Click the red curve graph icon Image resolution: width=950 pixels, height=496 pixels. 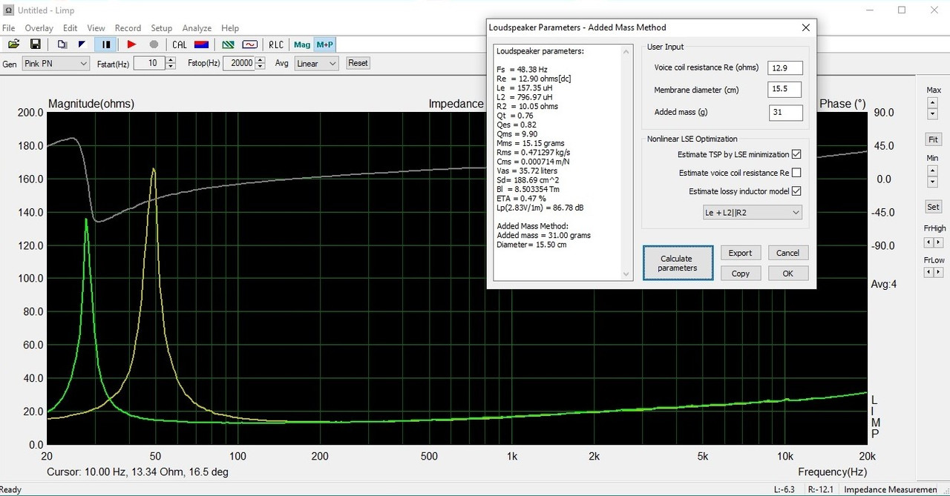[x=250, y=44]
